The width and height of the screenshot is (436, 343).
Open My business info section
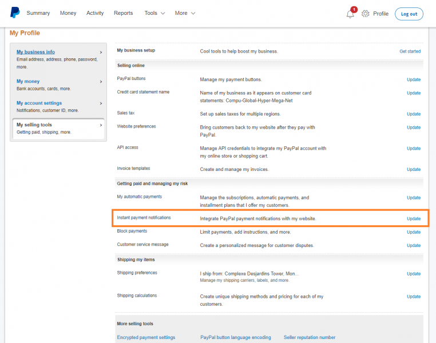pos(35,52)
